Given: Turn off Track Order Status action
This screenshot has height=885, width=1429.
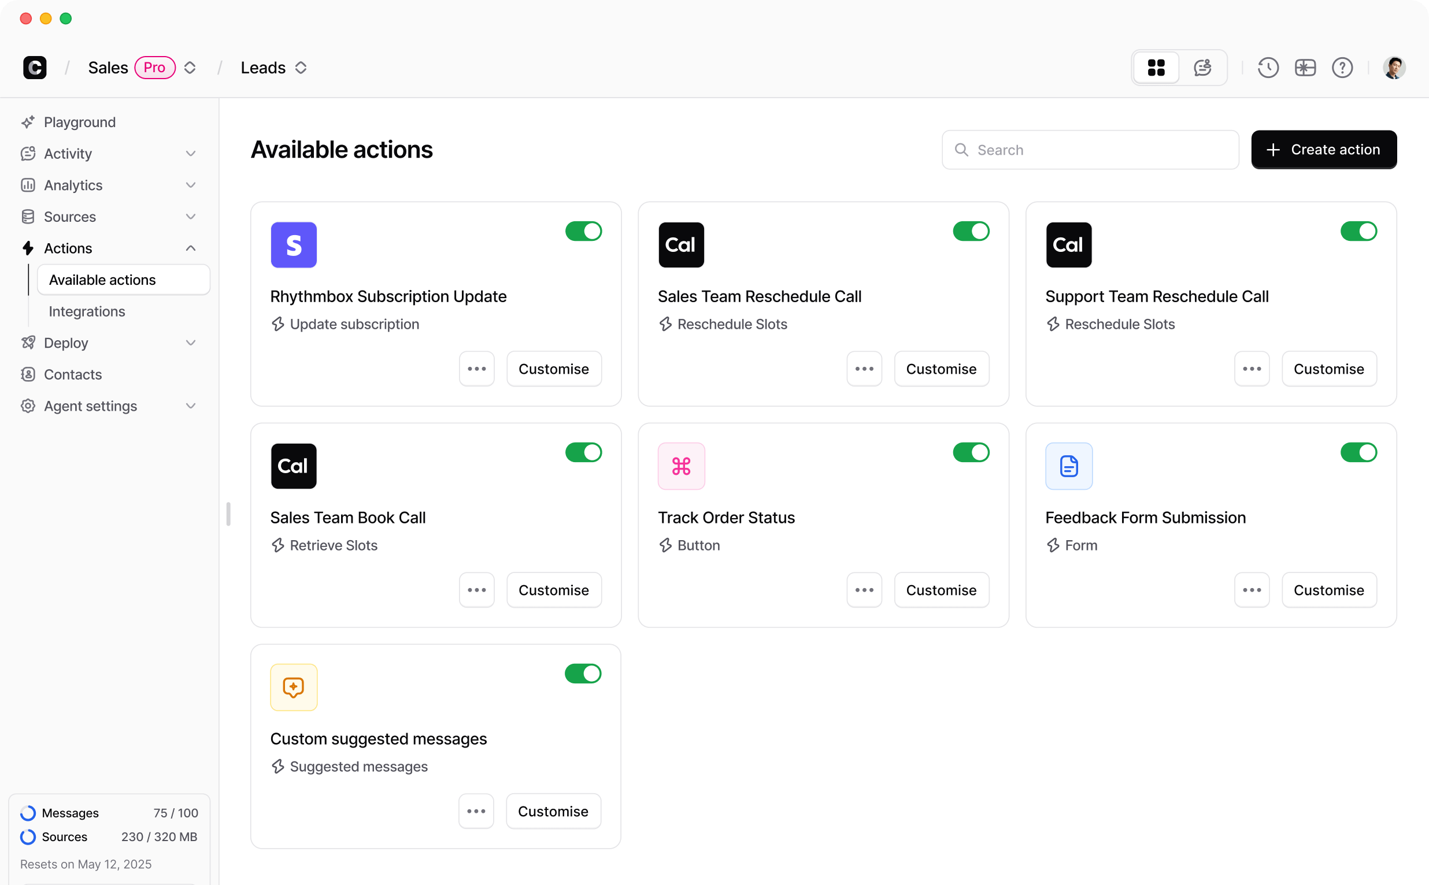Looking at the screenshot, I should coord(971,452).
